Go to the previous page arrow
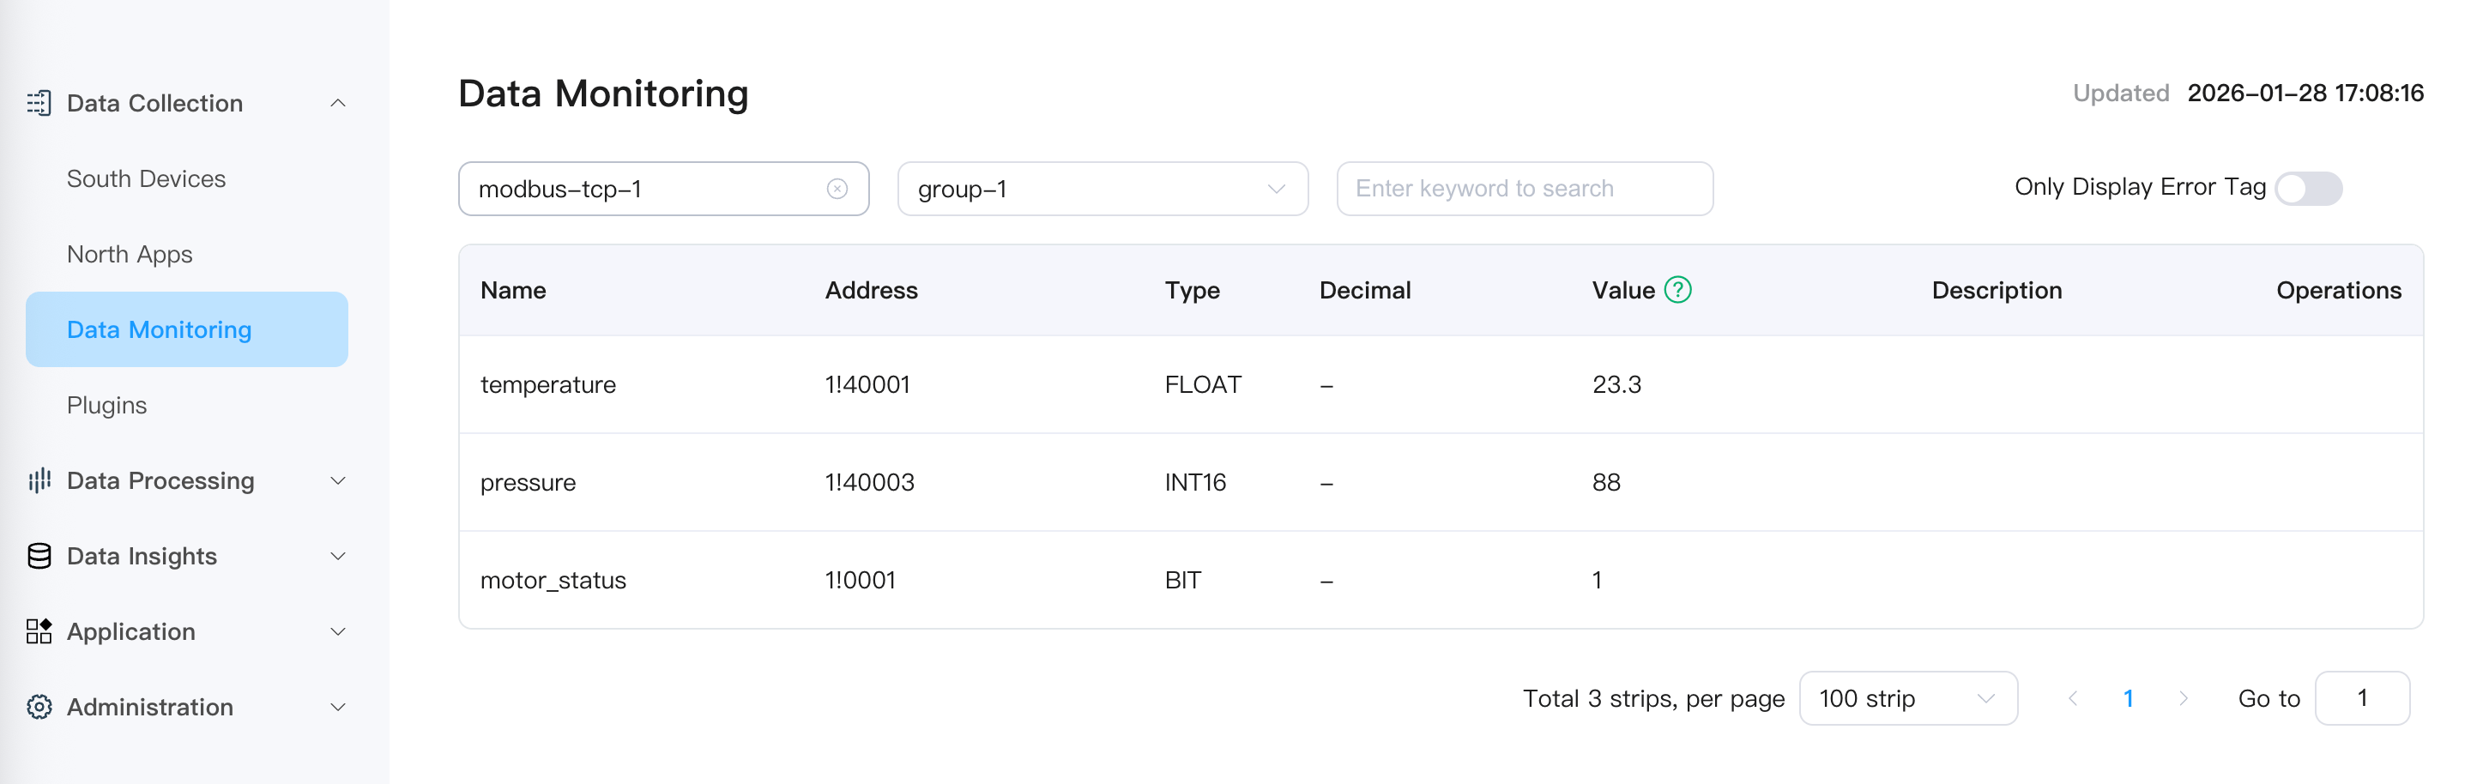The width and height of the screenshot is (2483, 784). 2072,698
